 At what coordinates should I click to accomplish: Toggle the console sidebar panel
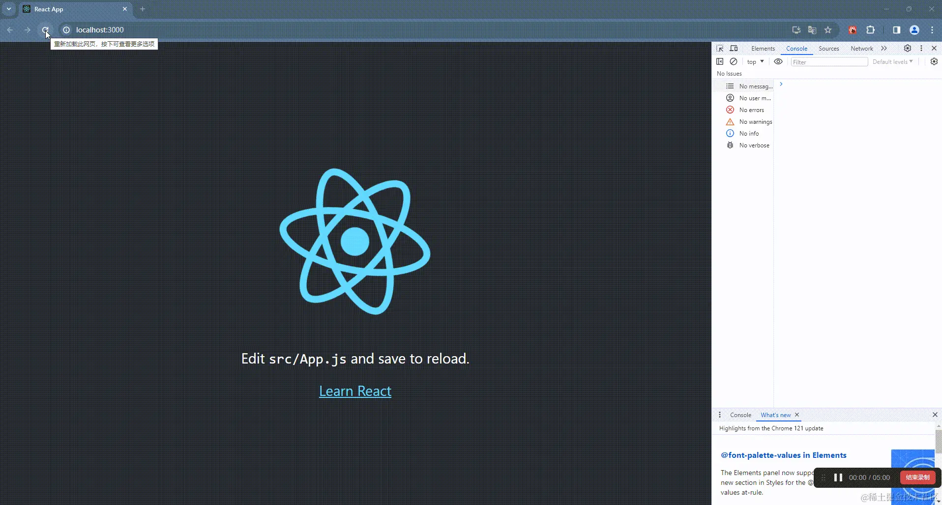click(x=719, y=61)
